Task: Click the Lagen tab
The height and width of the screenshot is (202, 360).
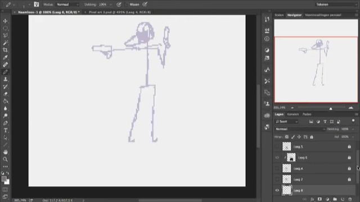Action: tap(279, 114)
